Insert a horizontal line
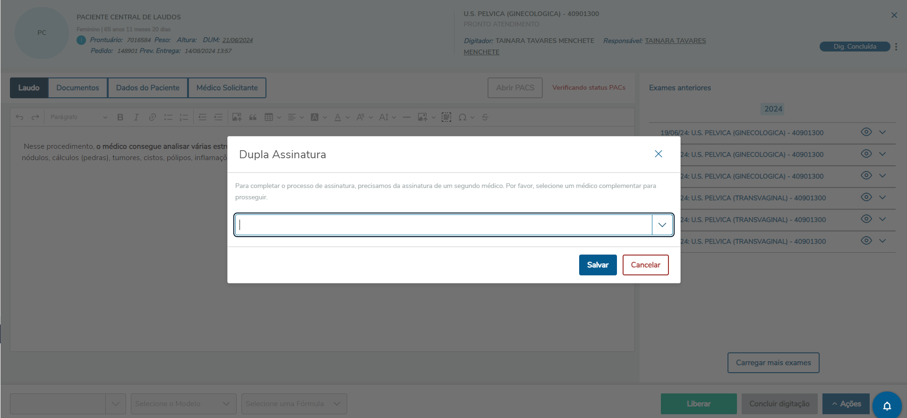 tap(406, 117)
